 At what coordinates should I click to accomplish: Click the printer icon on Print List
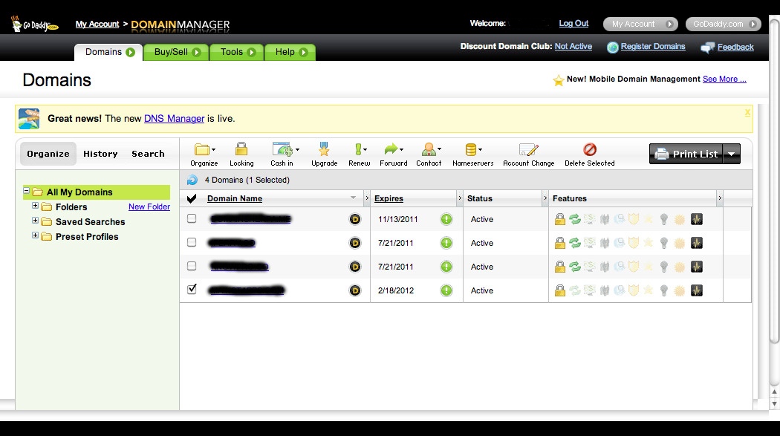click(x=661, y=154)
